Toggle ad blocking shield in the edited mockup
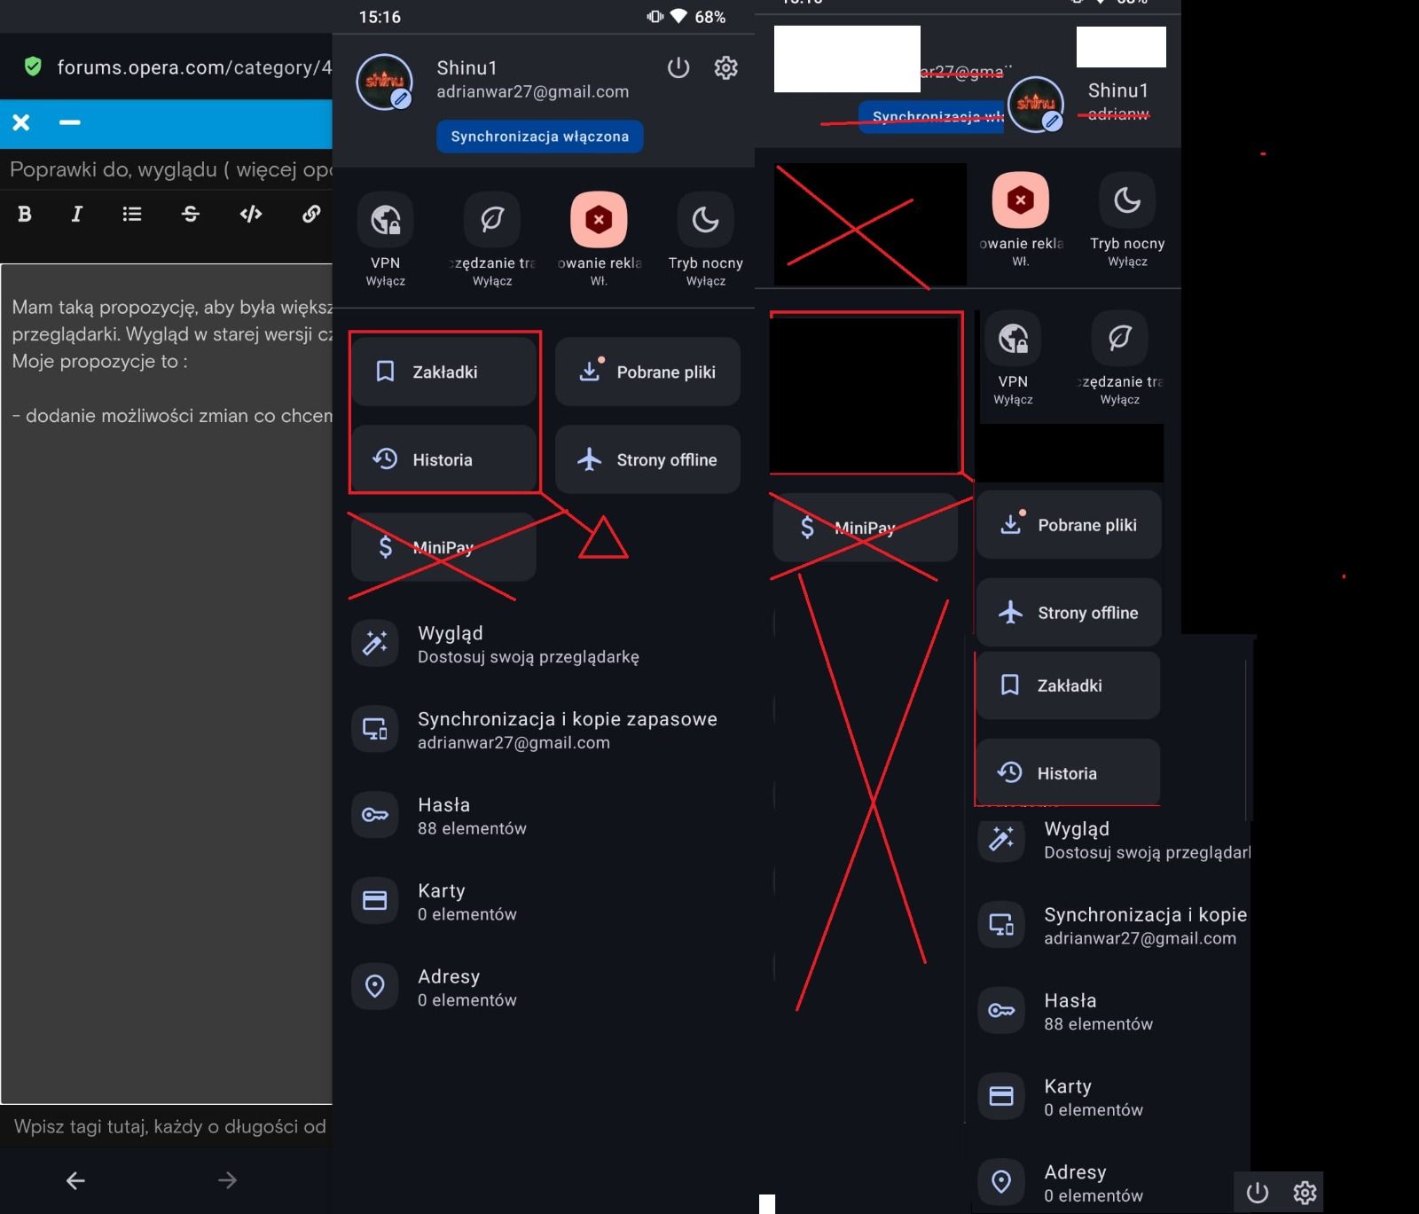The height and width of the screenshot is (1214, 1419). (1021, 200)
